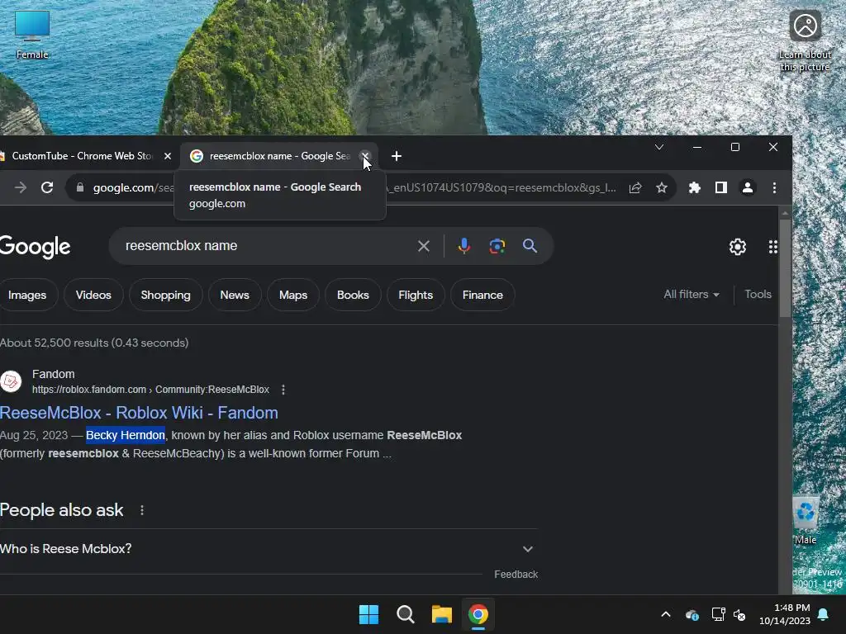Viewport: 846px width, 634px height.
Task: Filter results by Maps
Action: coord(293,295)
